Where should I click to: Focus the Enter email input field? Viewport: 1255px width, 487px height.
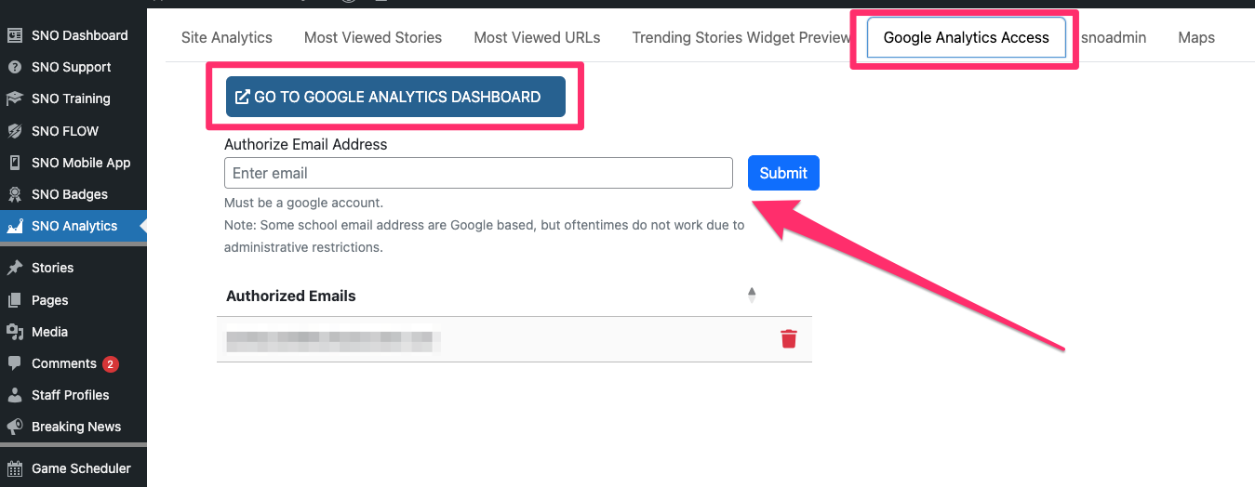click(478, 173)
